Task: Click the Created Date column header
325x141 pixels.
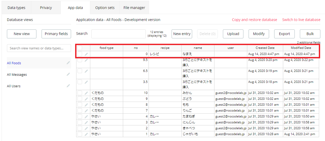Action: 265,48
